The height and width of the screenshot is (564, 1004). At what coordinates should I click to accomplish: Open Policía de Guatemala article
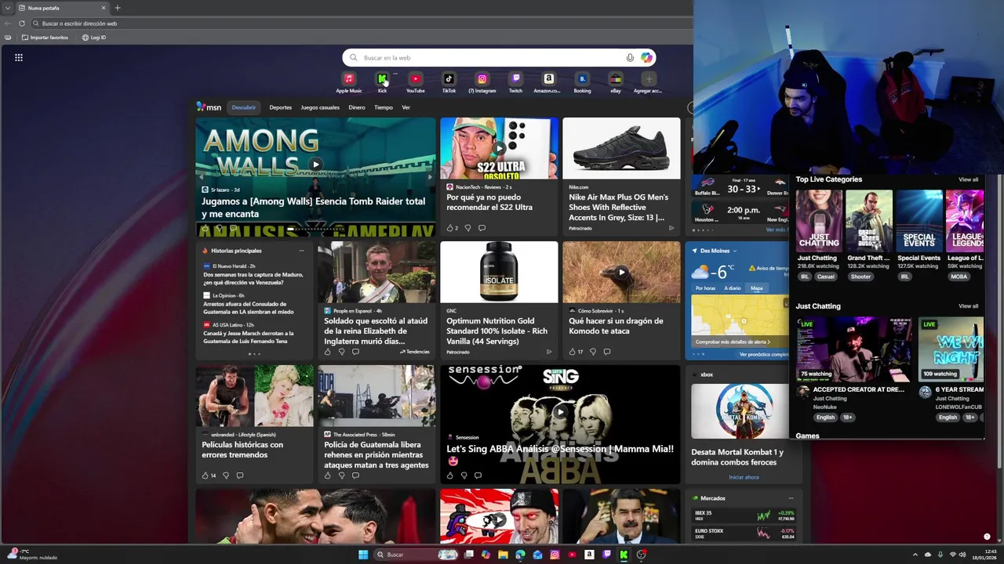tap(376, 424)
